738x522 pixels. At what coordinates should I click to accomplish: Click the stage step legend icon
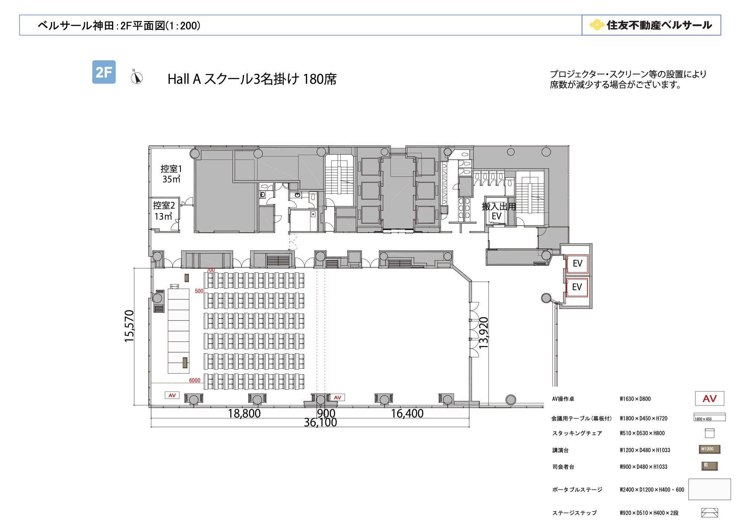[x=709, y=512]
